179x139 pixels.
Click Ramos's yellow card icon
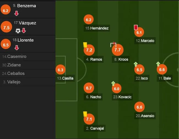(x=85, y=45)
